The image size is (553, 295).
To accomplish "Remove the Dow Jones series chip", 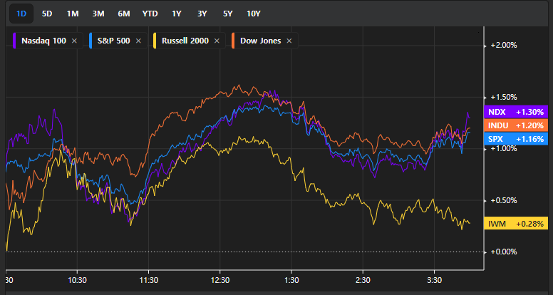I will pos(289,41).
